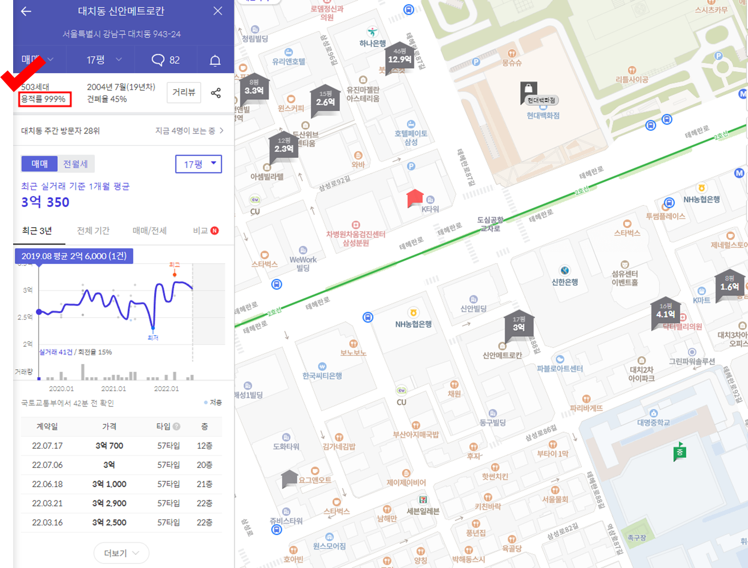Click the 세븐일레븐 store icon
This screenshot has width=748, height=568.
click(x=423, y=500)
